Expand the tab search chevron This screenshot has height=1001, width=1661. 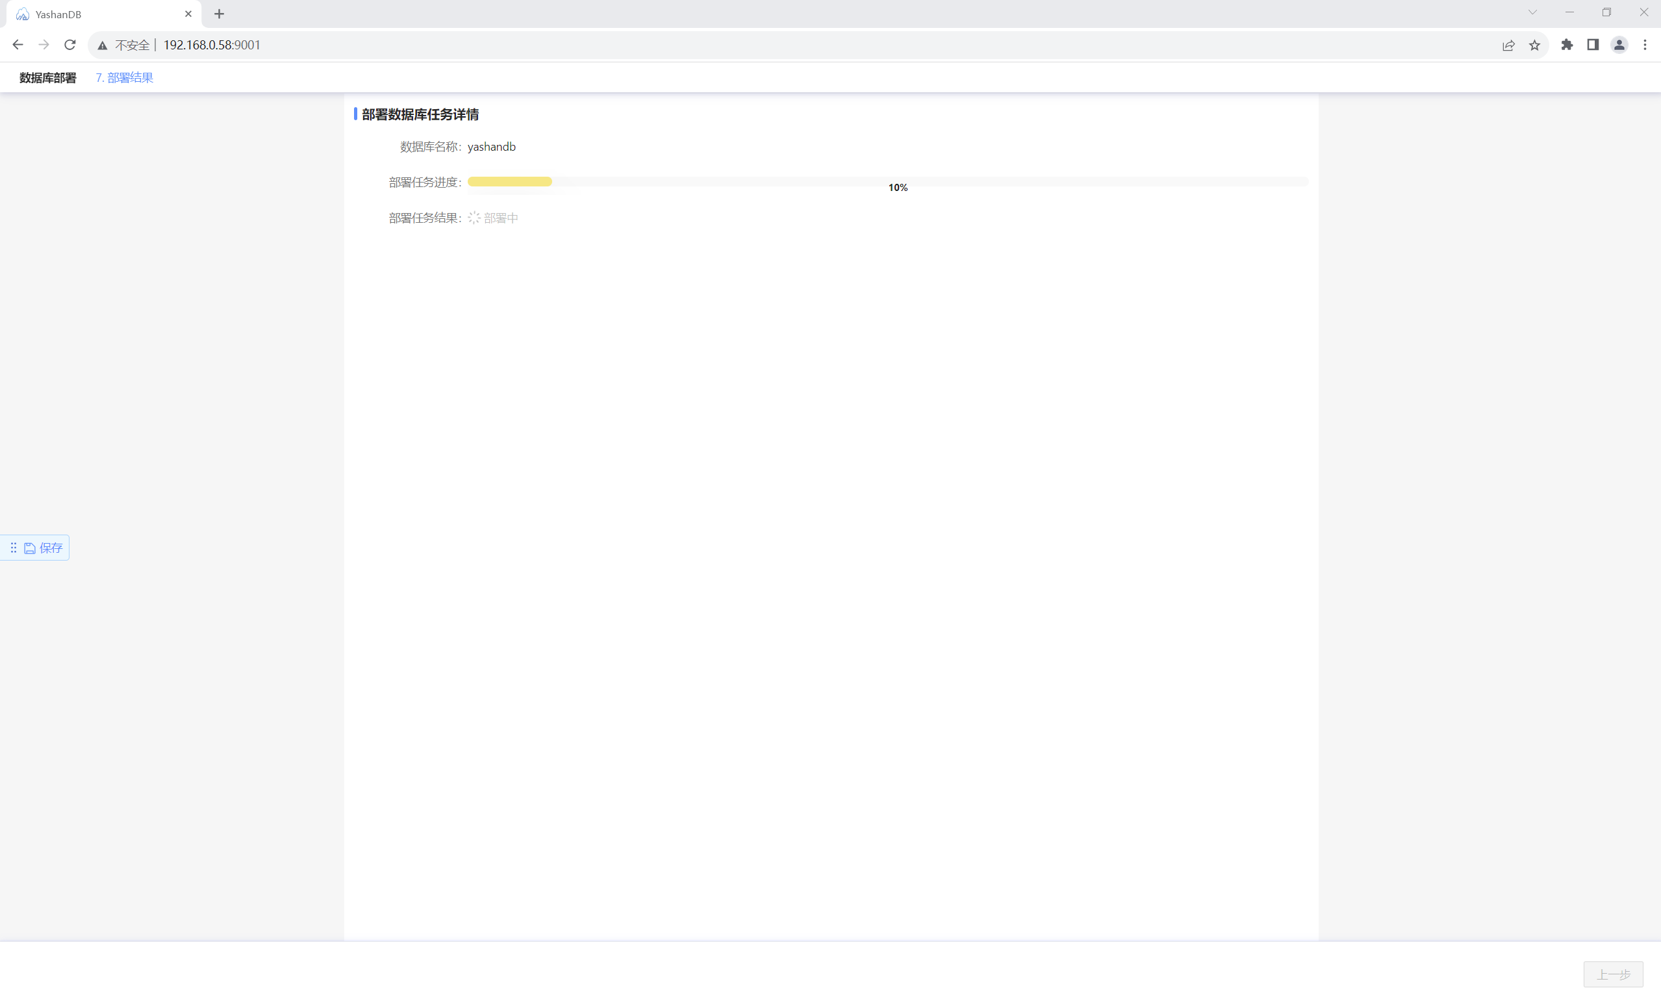1532,13
